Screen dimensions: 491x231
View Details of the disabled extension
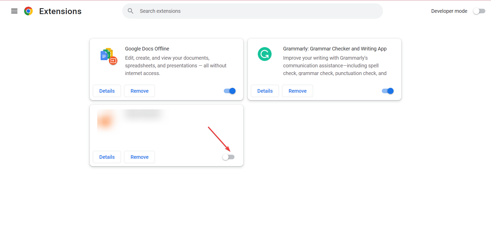pyautogui.click(x=107, y=157)
